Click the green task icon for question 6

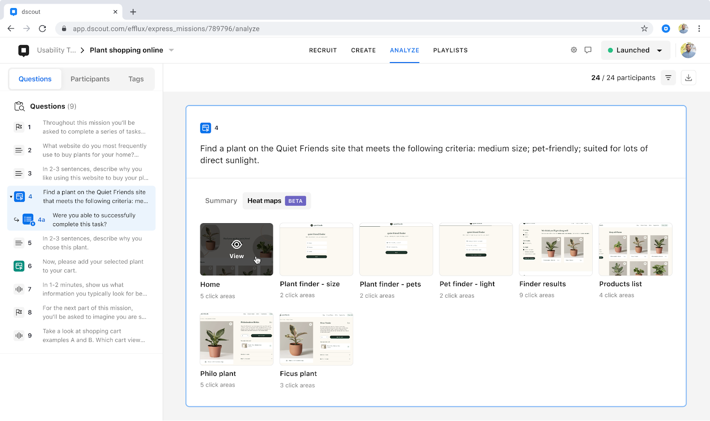pos(19,266)
